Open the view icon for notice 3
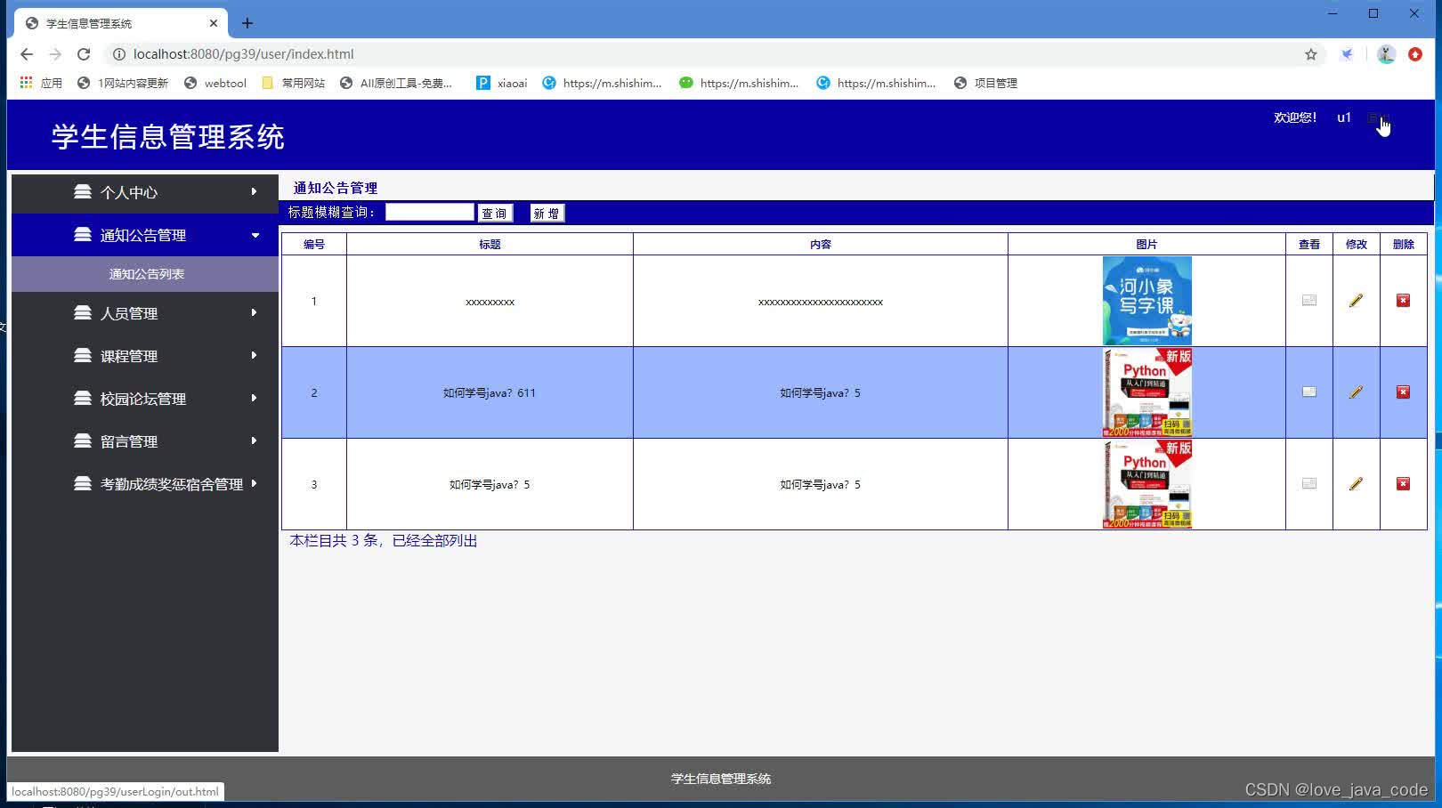Viewport: 1442px width, 808px height. coord(1308,483)
